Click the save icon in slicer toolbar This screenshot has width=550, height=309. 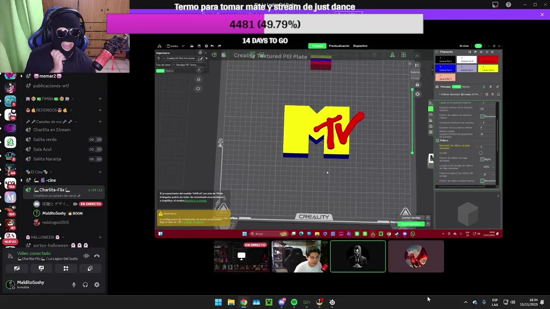pyautogui.click(x=199, y=46)
